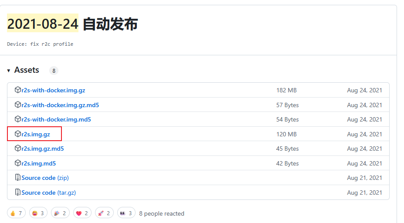Viewport: 404px width, 223px height.
Task: Toggle the eyes reaction
Action: tap(126, 213)
